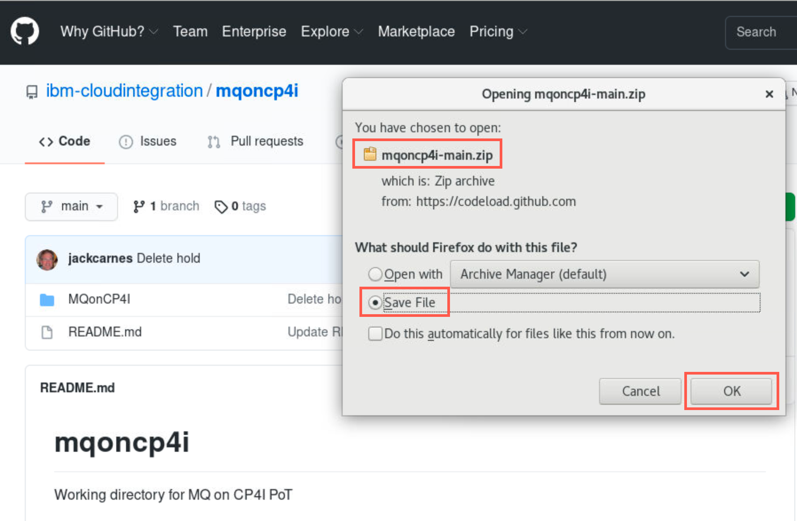This screenshot has width=797, height=521.
Task: Click the repository icon beside ibm-cloudintegration
Action: [32, 92]
